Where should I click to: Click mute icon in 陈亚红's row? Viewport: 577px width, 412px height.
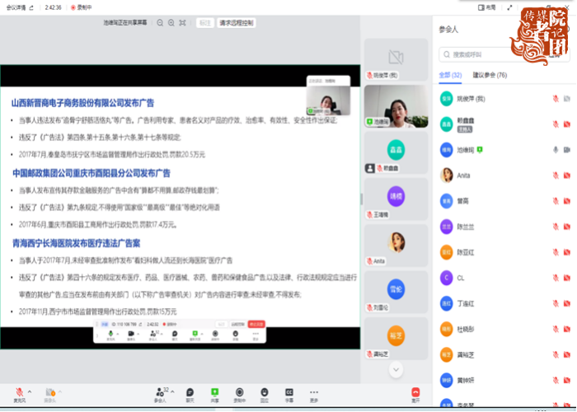pos(556,252)
